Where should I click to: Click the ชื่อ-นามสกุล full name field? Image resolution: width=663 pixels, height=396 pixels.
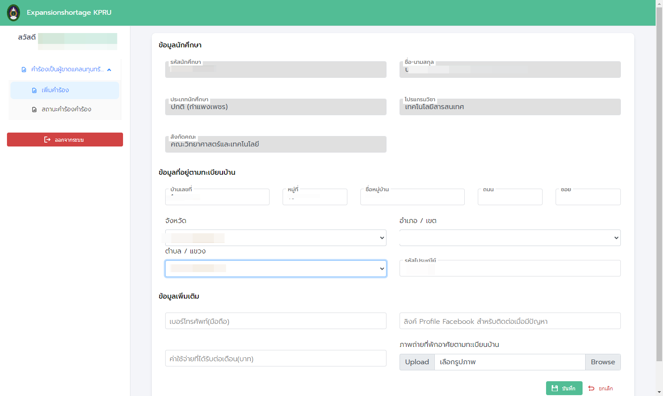point(510,70)
